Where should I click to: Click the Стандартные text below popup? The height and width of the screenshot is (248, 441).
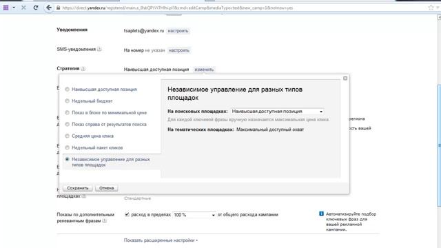tap(137, 198)
